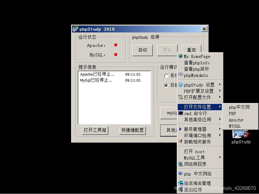Click the terminal icon beside cmd 命令行
Screen dimensions: 259x194
[x=181, y=113]
